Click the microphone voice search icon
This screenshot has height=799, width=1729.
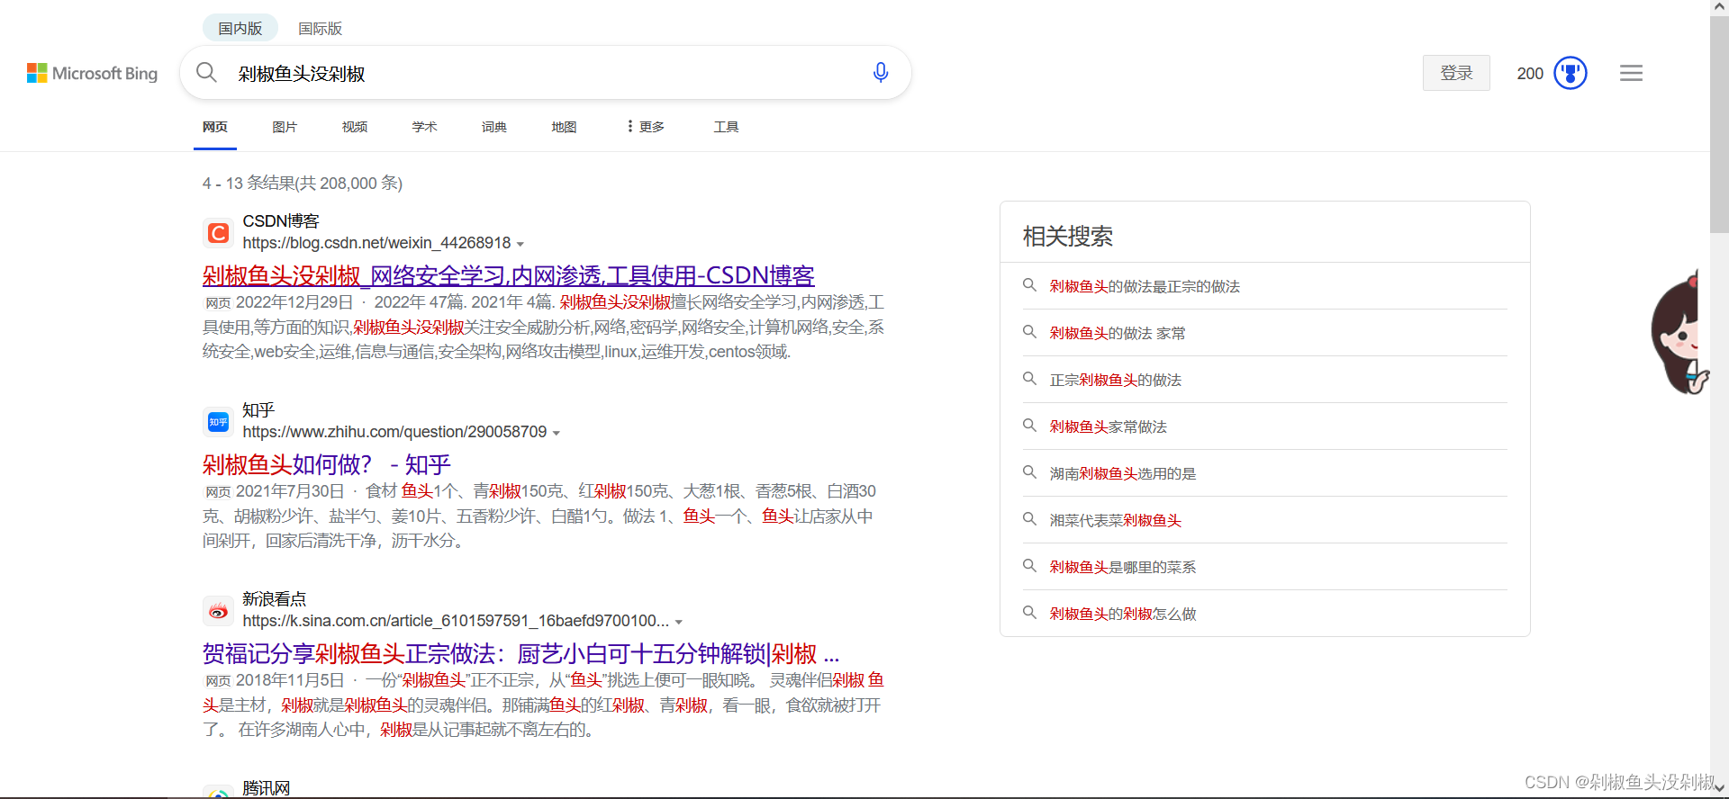coord(881,72)
